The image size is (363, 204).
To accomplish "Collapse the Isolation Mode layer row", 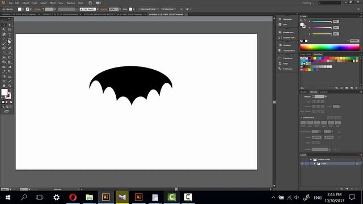I will click(311, 160).
